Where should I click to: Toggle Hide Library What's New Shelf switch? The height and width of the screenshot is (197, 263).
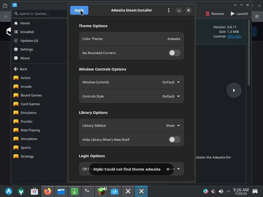(x=174, y=140)
